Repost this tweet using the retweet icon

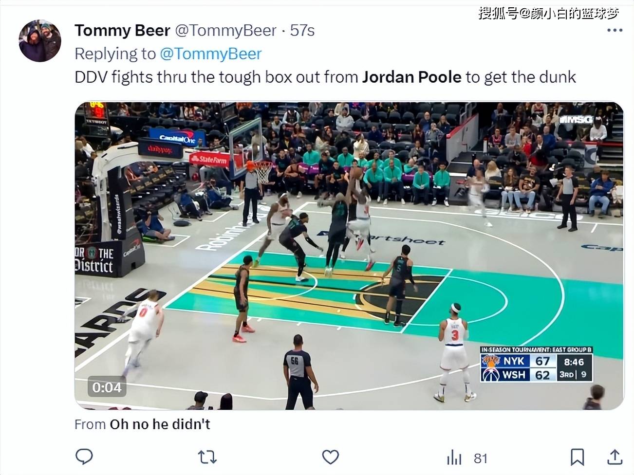click(x=207, y=457)
